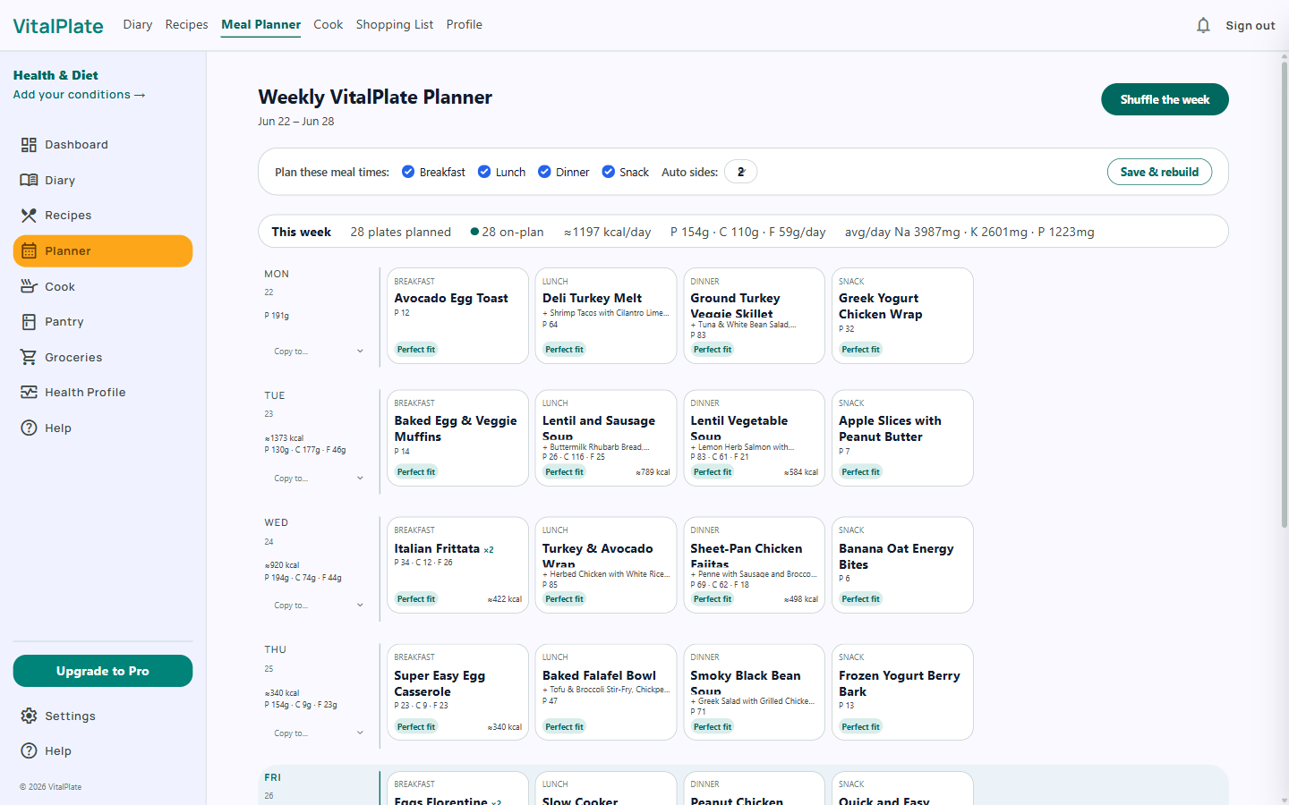
Task: Click the page vertical scrollbar
Action: [1284, 295]
